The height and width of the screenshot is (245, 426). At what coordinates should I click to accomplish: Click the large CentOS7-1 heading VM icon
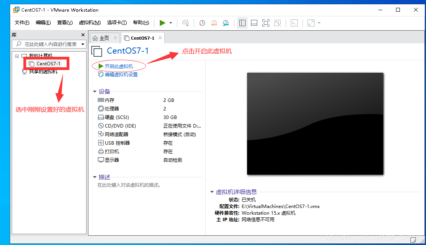tap(97, 51)
